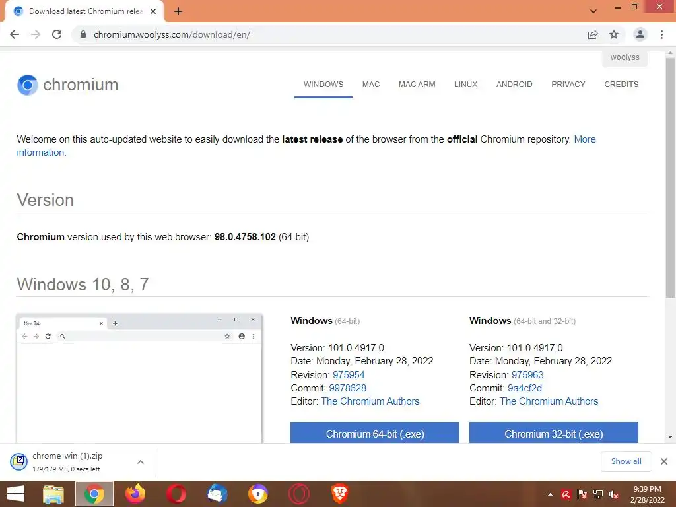
Task: Open The Chromium Authors link under 32-bit
Action: (549, 401)
